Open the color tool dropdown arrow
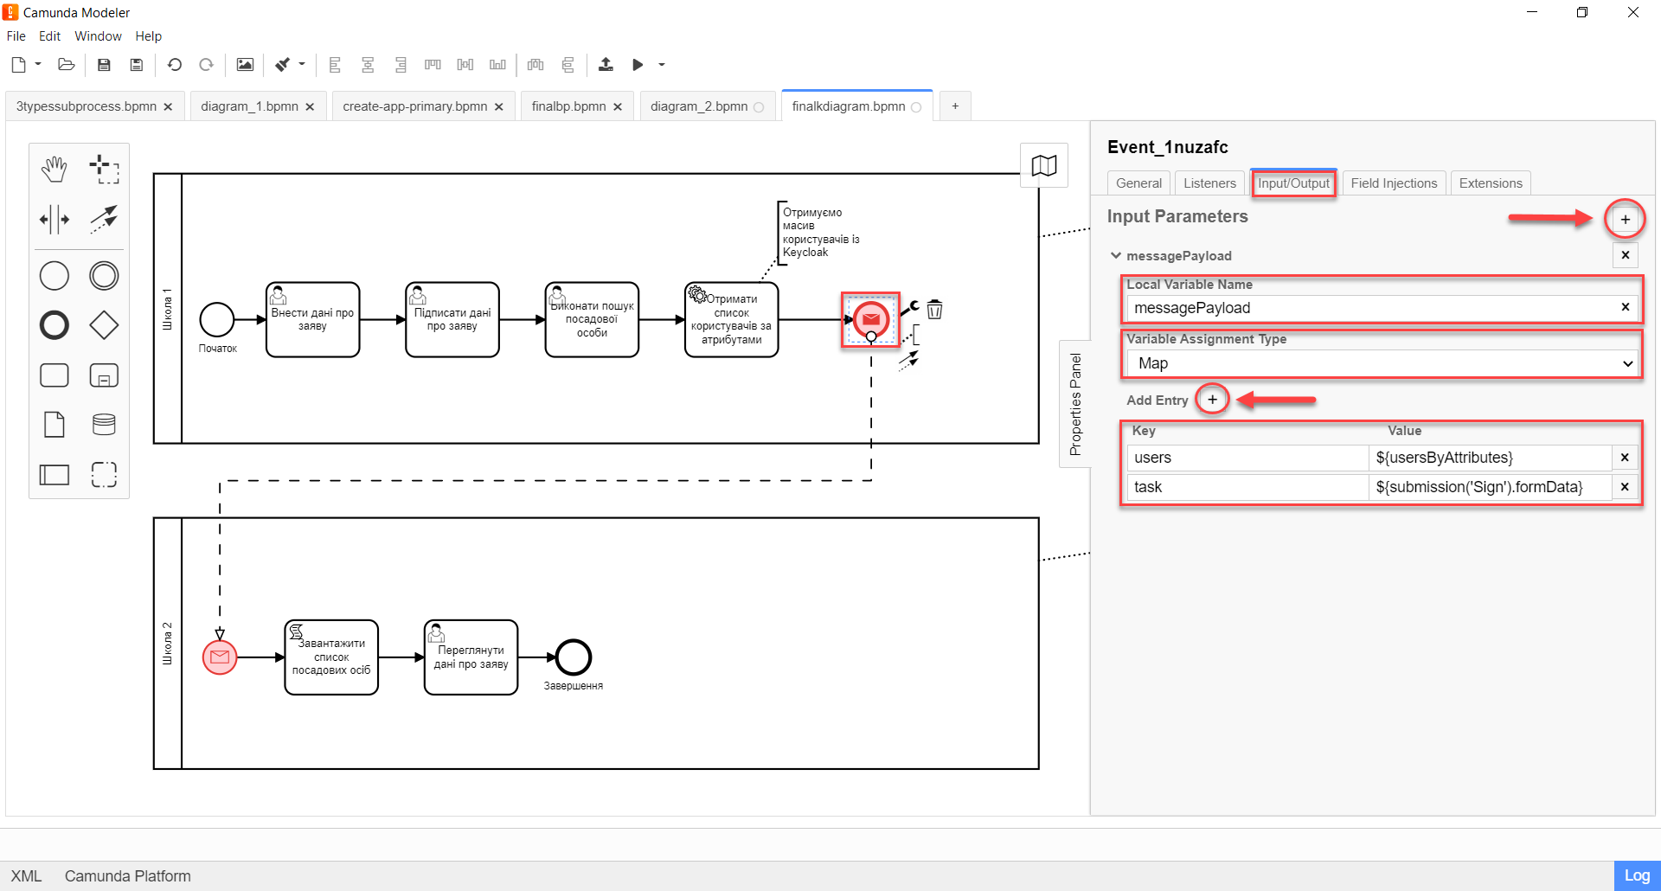The width and height of the screenshot is (1661, 891). 302,65
